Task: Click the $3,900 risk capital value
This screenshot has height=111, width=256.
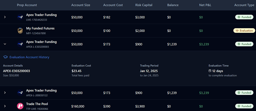Action: point(140,106)
